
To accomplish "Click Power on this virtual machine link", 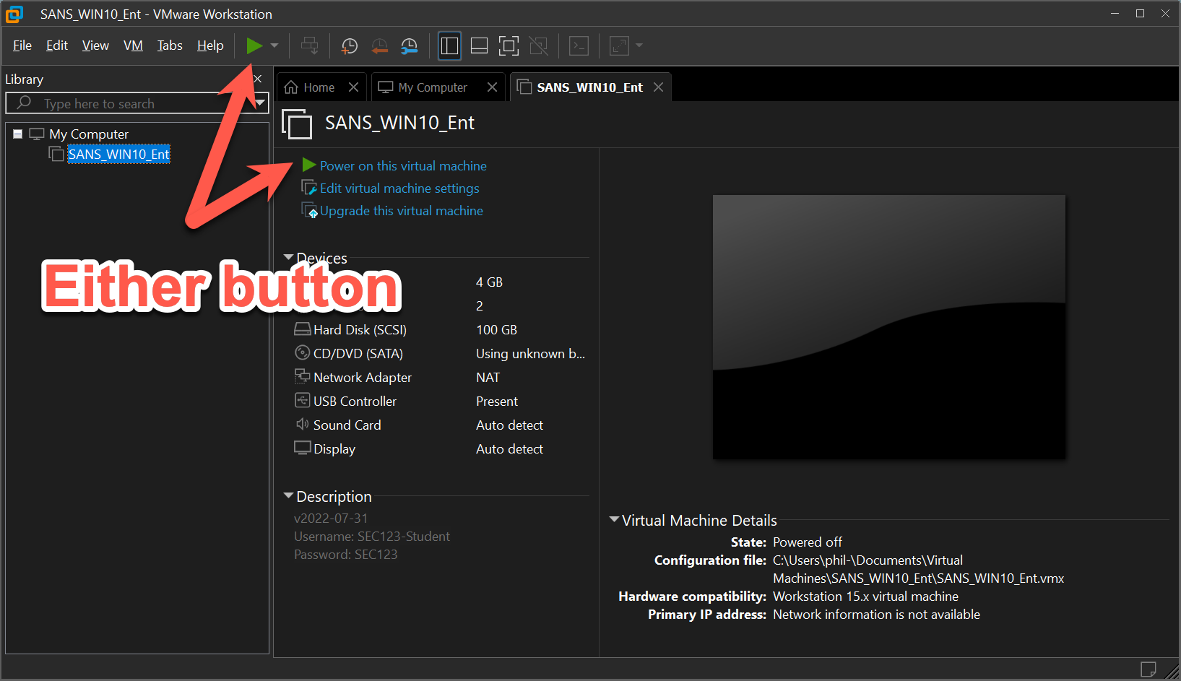I will coord(402,166).
